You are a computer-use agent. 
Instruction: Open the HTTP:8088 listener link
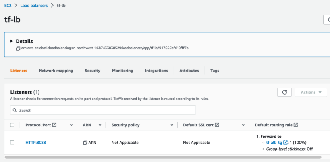tap(36, 143)
